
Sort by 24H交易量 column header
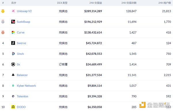[95, 3]
